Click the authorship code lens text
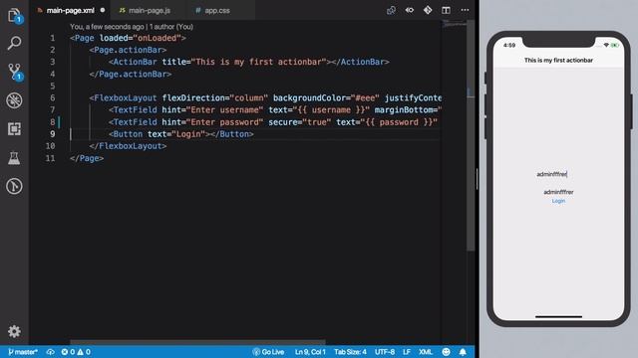Image resolution: width=638 pixels, height=358 pixels. click(132, 27)
